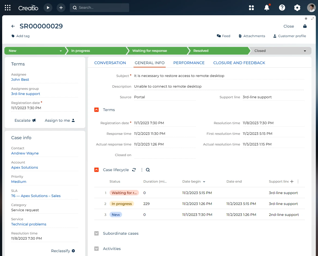Click the run process play icon

coord(48,8)
